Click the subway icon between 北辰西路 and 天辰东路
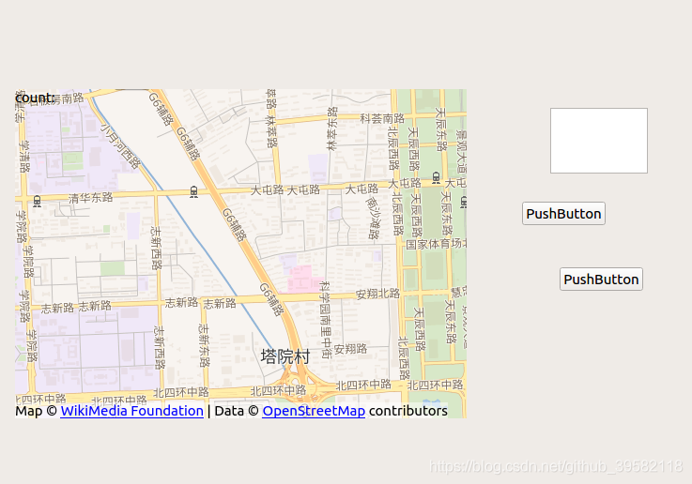Image resolution: width=692 pixels, height=484 pixels. (437, 177)
